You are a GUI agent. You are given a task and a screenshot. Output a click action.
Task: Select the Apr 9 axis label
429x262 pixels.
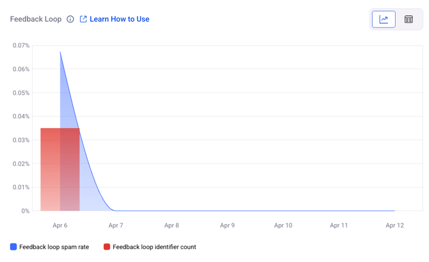[x=227, y=225]
